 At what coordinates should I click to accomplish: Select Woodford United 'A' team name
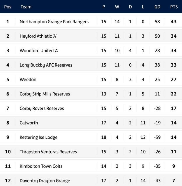tap(39, 51)
